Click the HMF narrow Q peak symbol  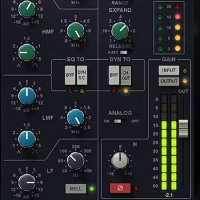point(18,66)
